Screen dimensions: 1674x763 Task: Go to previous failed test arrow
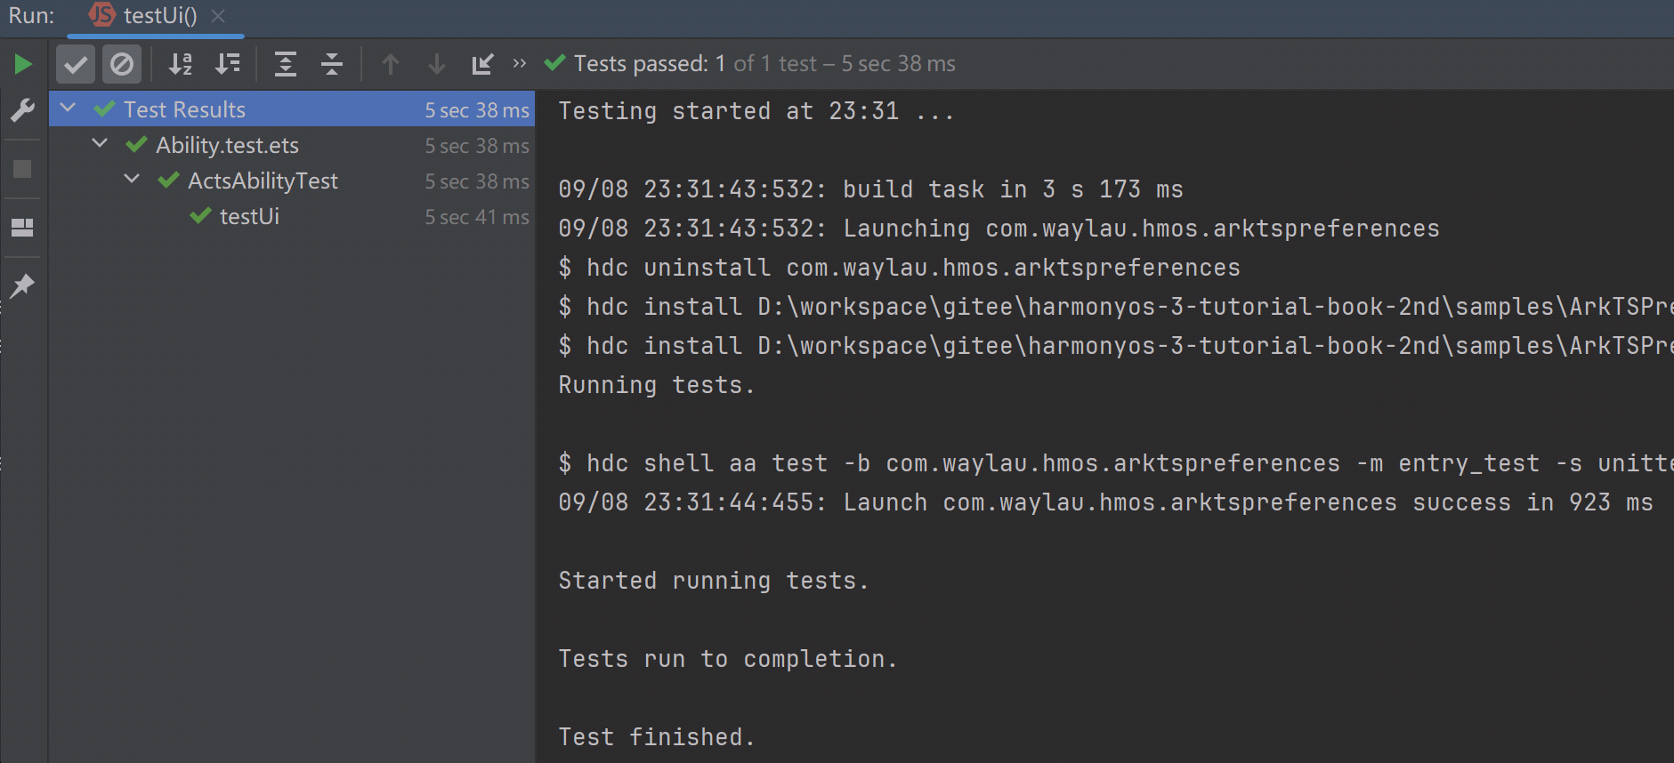[390, 64]
